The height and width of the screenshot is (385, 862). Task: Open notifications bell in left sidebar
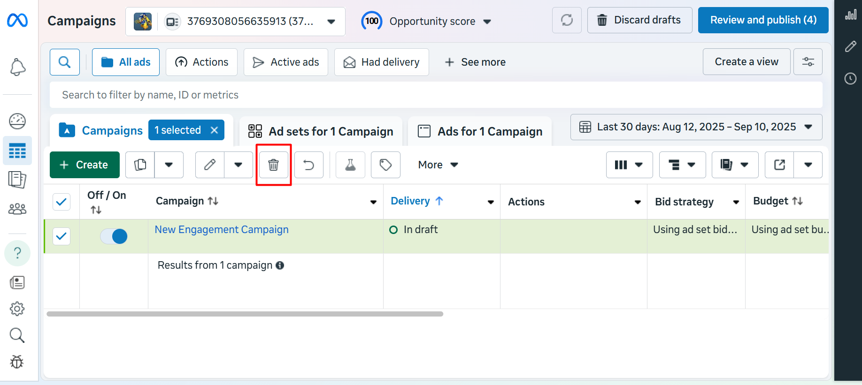tap(17, 67)
